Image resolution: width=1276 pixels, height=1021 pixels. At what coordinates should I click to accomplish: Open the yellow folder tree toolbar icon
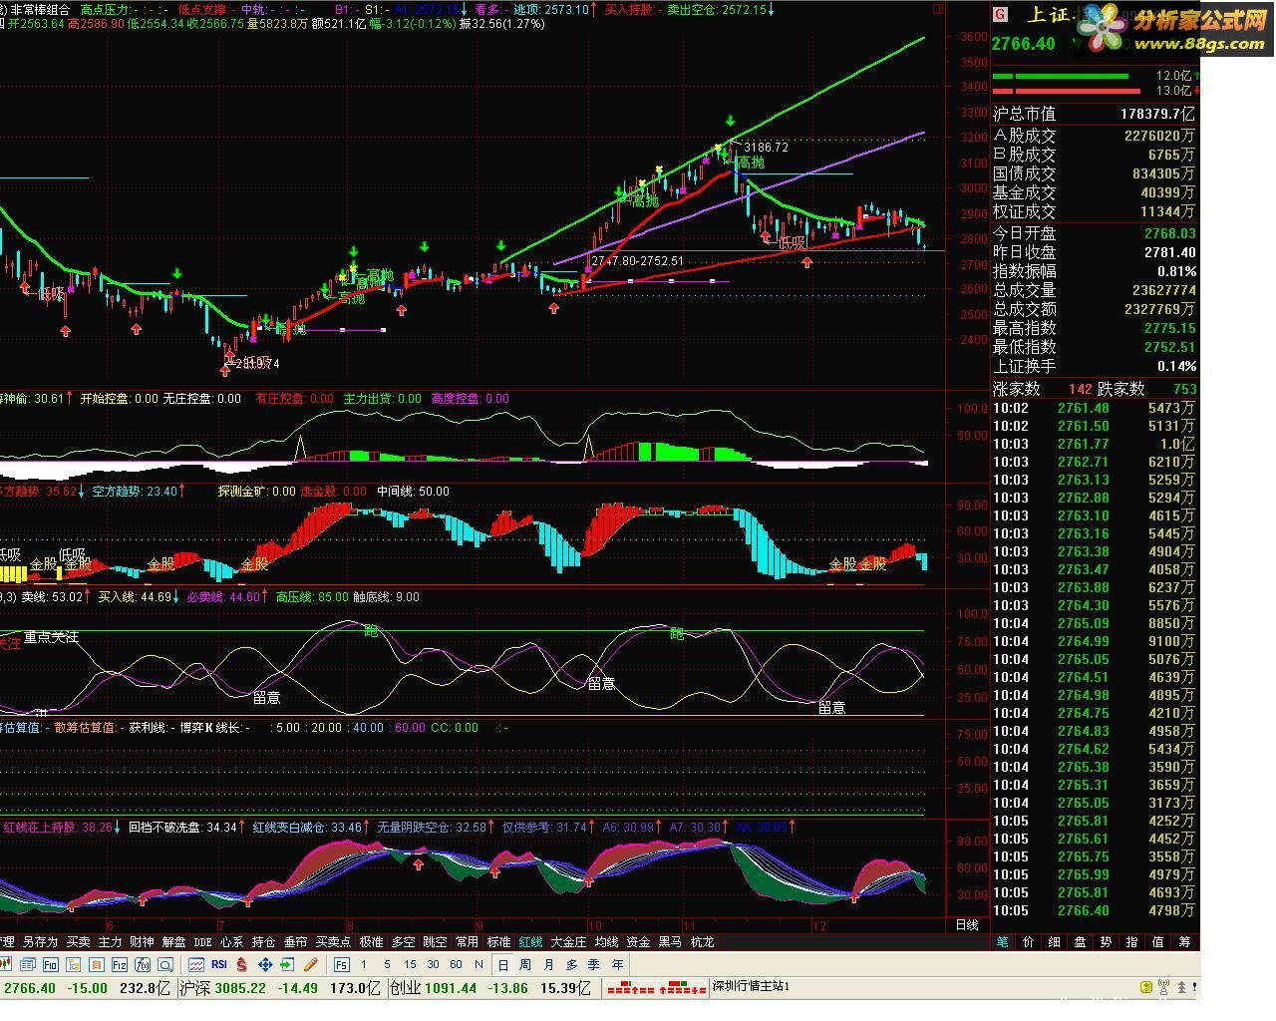coord(74,964)
